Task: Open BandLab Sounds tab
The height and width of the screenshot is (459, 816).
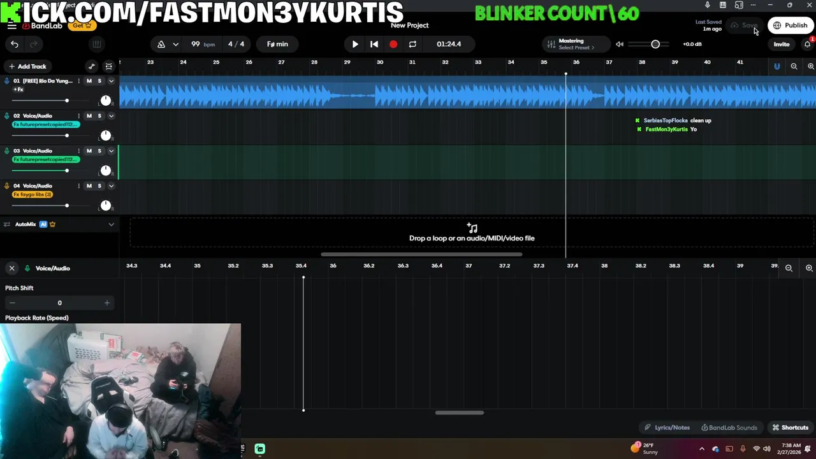Action: [729, 428]
